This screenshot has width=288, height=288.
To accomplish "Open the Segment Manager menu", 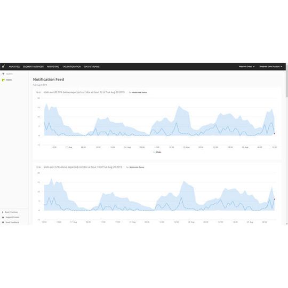I will click(33, 67).
